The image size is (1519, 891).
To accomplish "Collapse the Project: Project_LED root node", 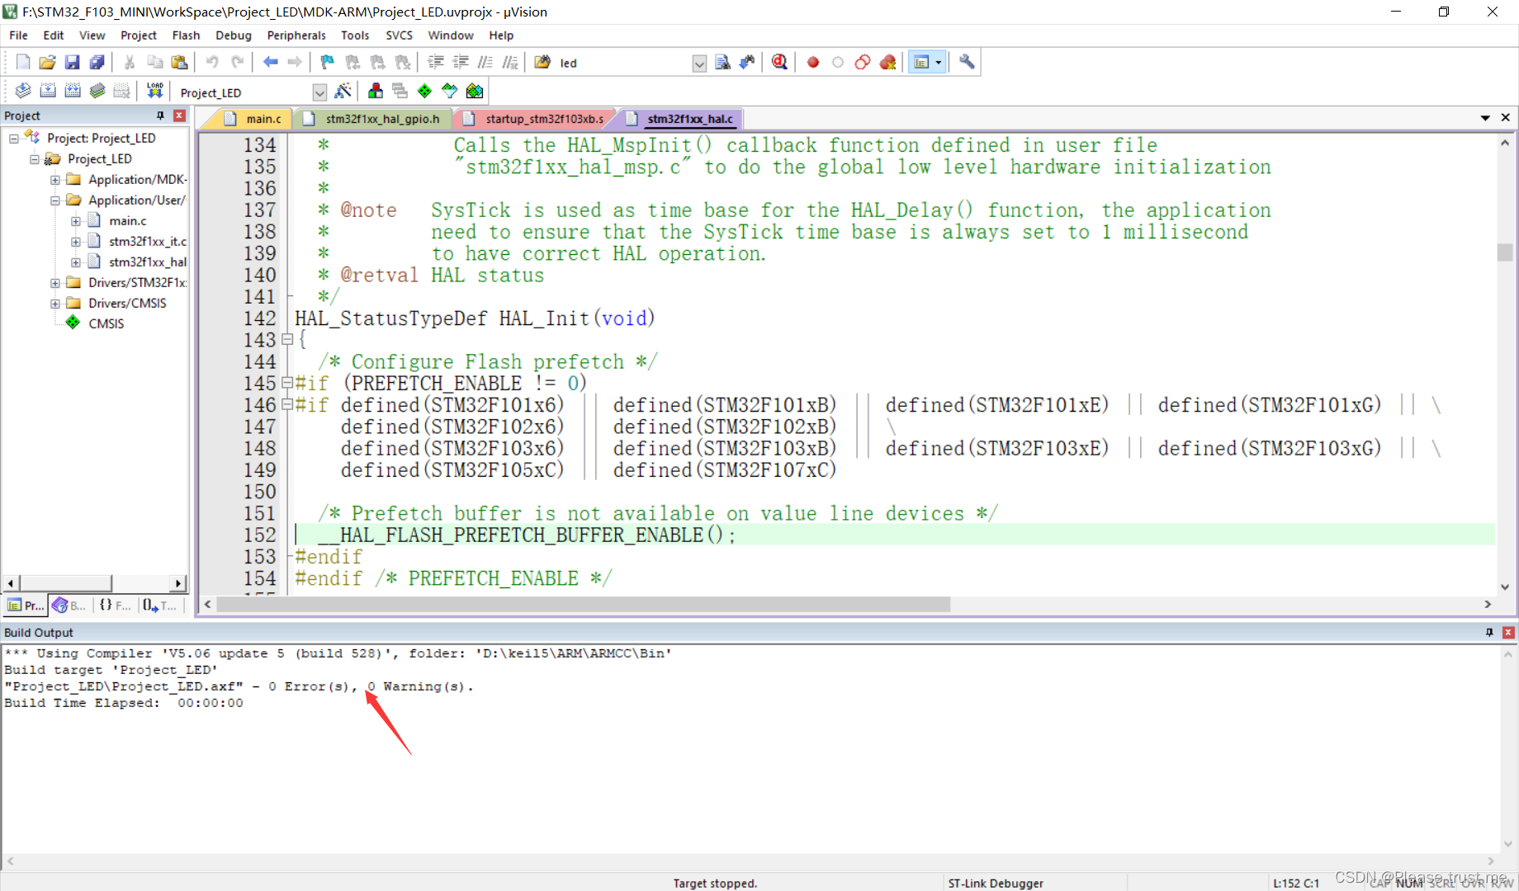I will point(14,138).
